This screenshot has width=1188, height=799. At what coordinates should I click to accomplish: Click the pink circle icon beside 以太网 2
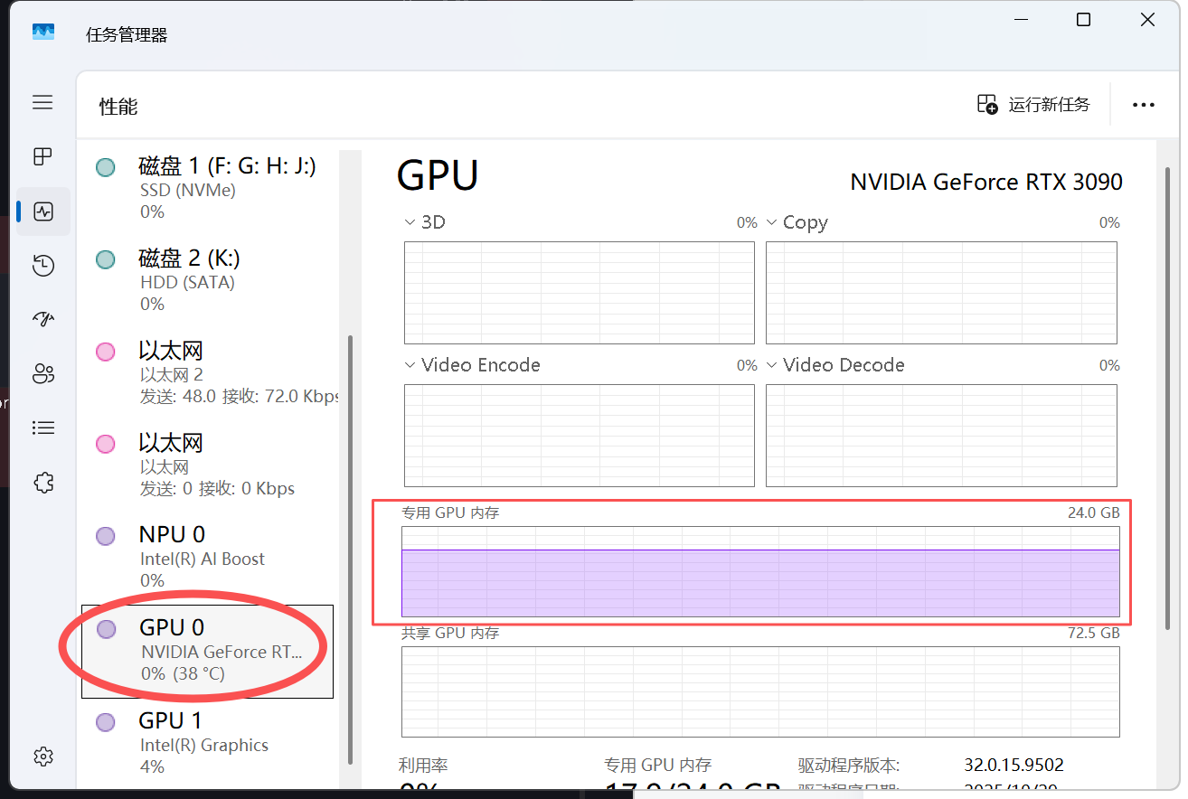pyautogui.click(x=106, y=352)
